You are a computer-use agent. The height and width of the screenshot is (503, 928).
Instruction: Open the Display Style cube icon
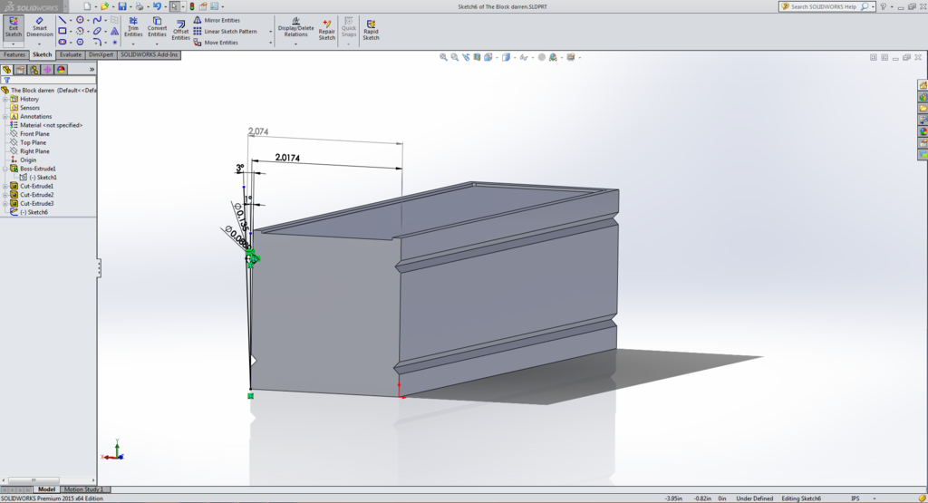click(x=506, y=57)
